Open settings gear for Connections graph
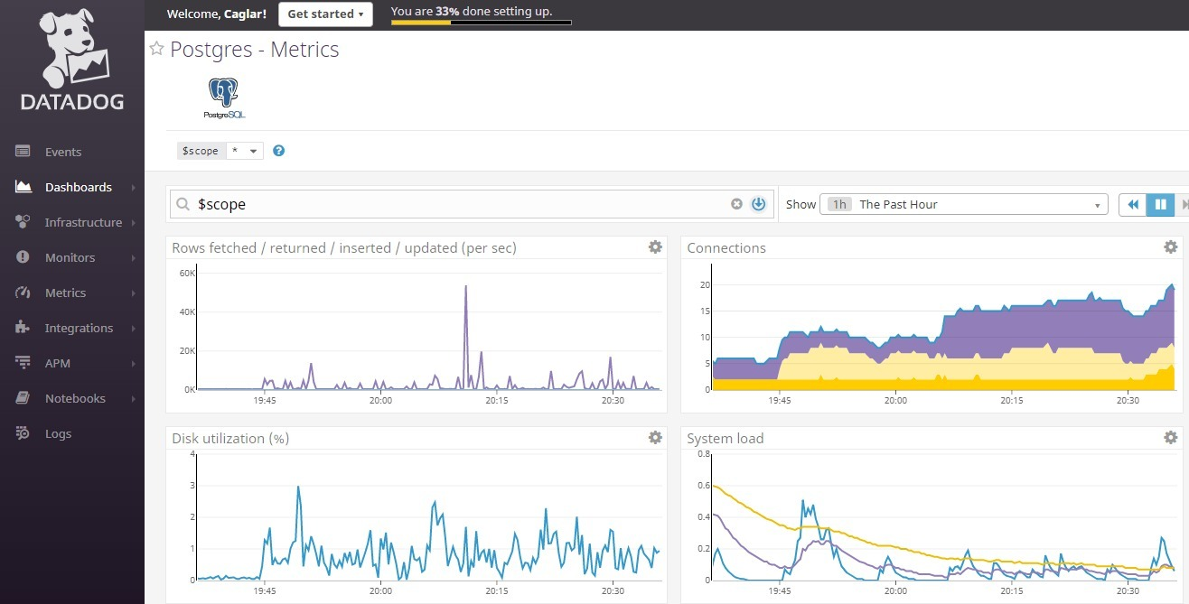The height and width of the screenshot is (604, 1189). tap(1170, 247)
